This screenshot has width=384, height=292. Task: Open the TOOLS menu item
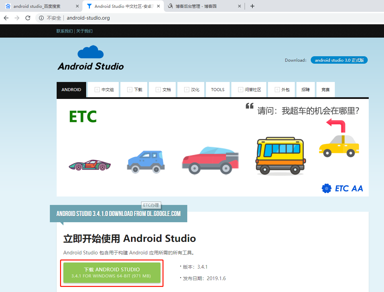(218, 90)
